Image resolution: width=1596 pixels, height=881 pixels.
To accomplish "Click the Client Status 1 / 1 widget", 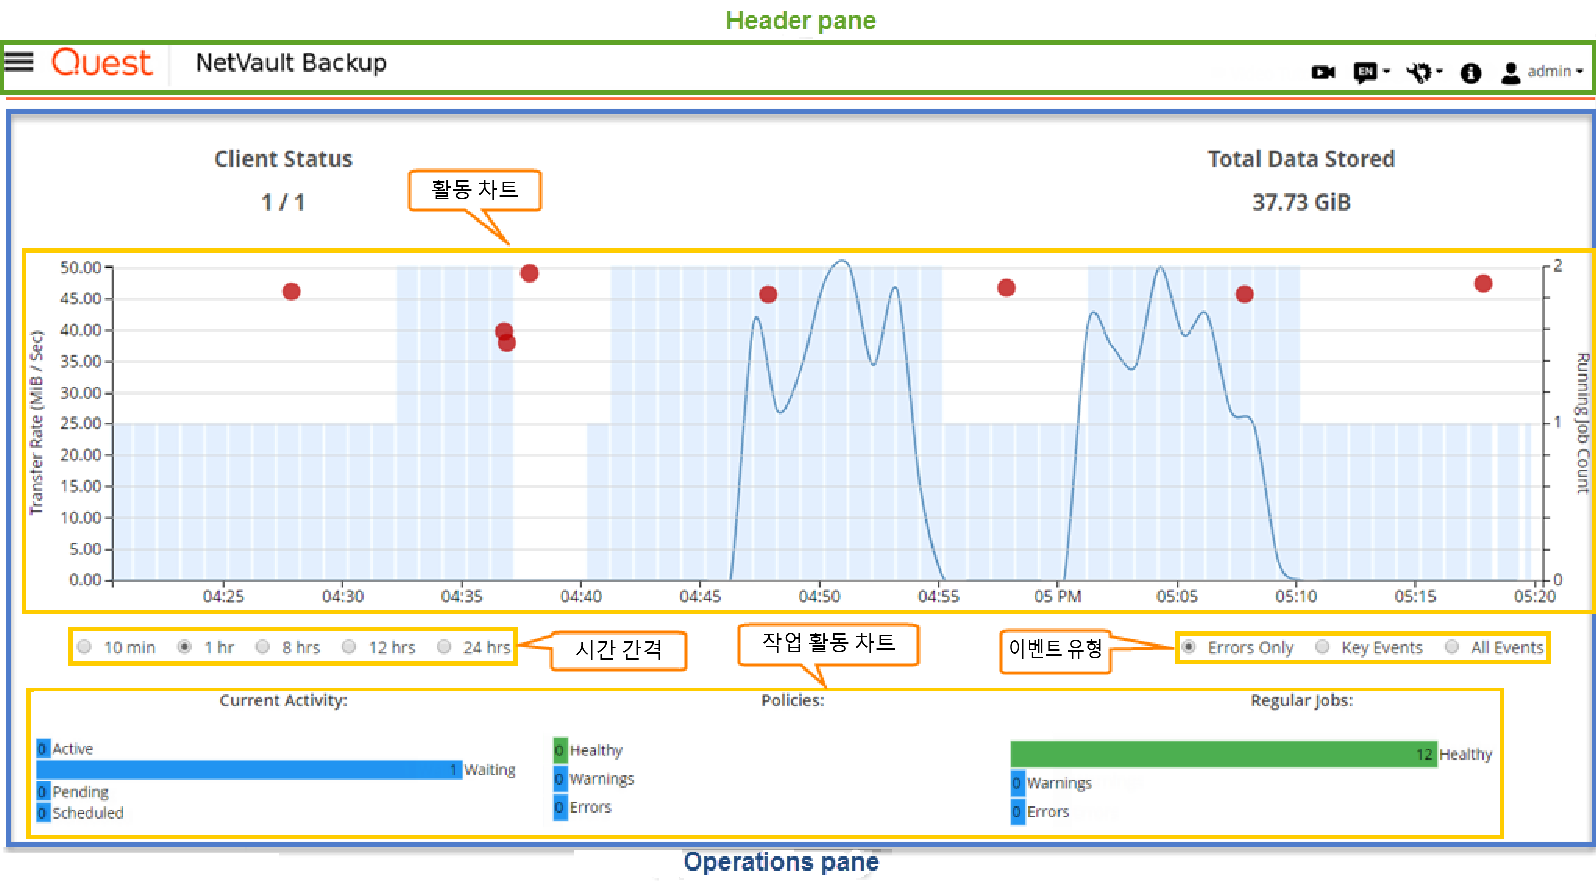I will point(283,181).
